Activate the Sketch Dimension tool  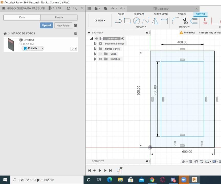(164, 21)
